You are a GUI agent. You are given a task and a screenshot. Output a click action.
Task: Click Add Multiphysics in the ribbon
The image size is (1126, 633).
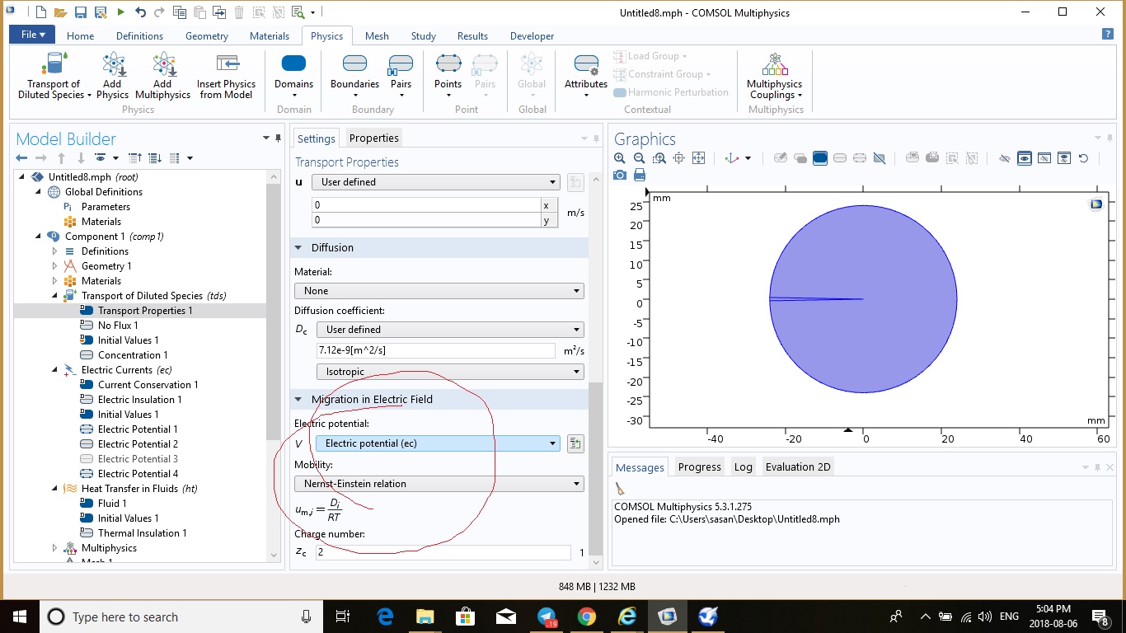[162, 76]
